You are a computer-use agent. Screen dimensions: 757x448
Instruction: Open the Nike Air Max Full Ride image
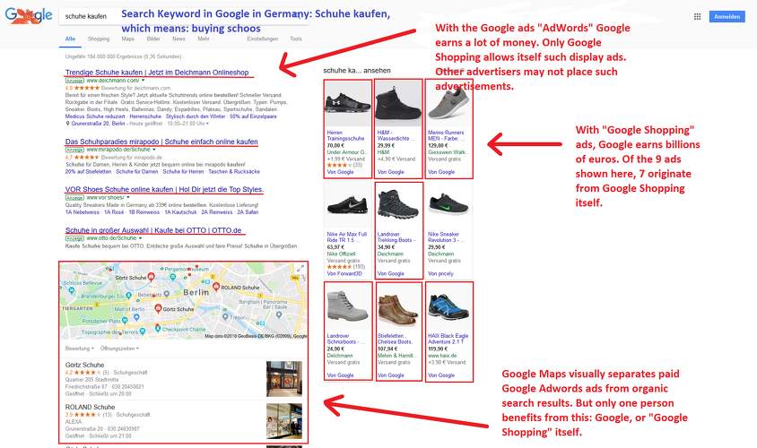coord(348,205)
